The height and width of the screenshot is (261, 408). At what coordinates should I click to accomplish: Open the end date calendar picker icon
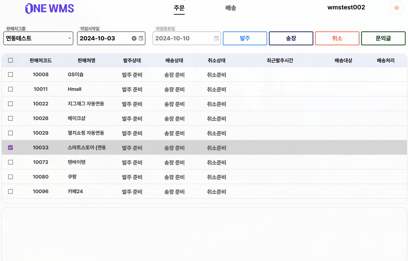tap(217, 38)
